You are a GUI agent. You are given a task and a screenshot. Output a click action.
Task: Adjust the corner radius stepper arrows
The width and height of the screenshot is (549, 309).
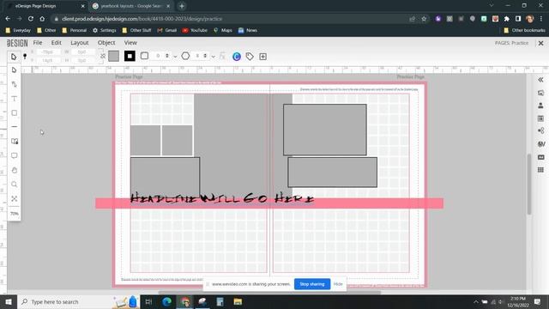(167, 56)
